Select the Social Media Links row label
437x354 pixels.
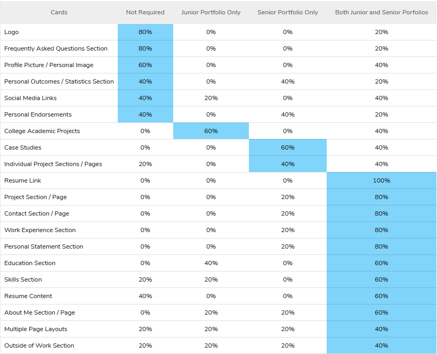[x=30, y=98]
